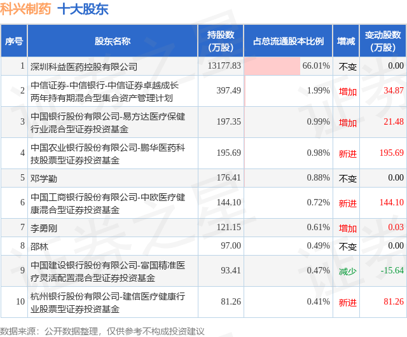Click the 科兴制药 title text

click(x=25, y=9)
